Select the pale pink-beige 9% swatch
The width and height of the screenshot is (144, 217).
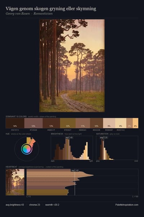pos(109,123)
